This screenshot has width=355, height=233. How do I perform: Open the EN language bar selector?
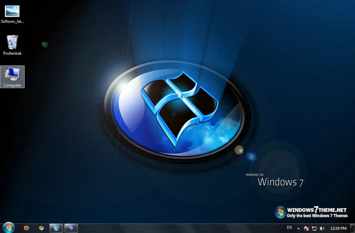point(289,227)
